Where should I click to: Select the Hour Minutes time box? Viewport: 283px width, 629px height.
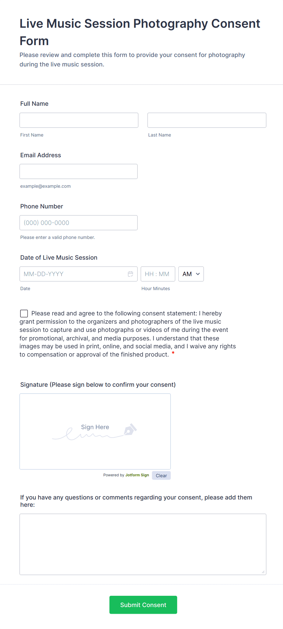pos(158,274)
